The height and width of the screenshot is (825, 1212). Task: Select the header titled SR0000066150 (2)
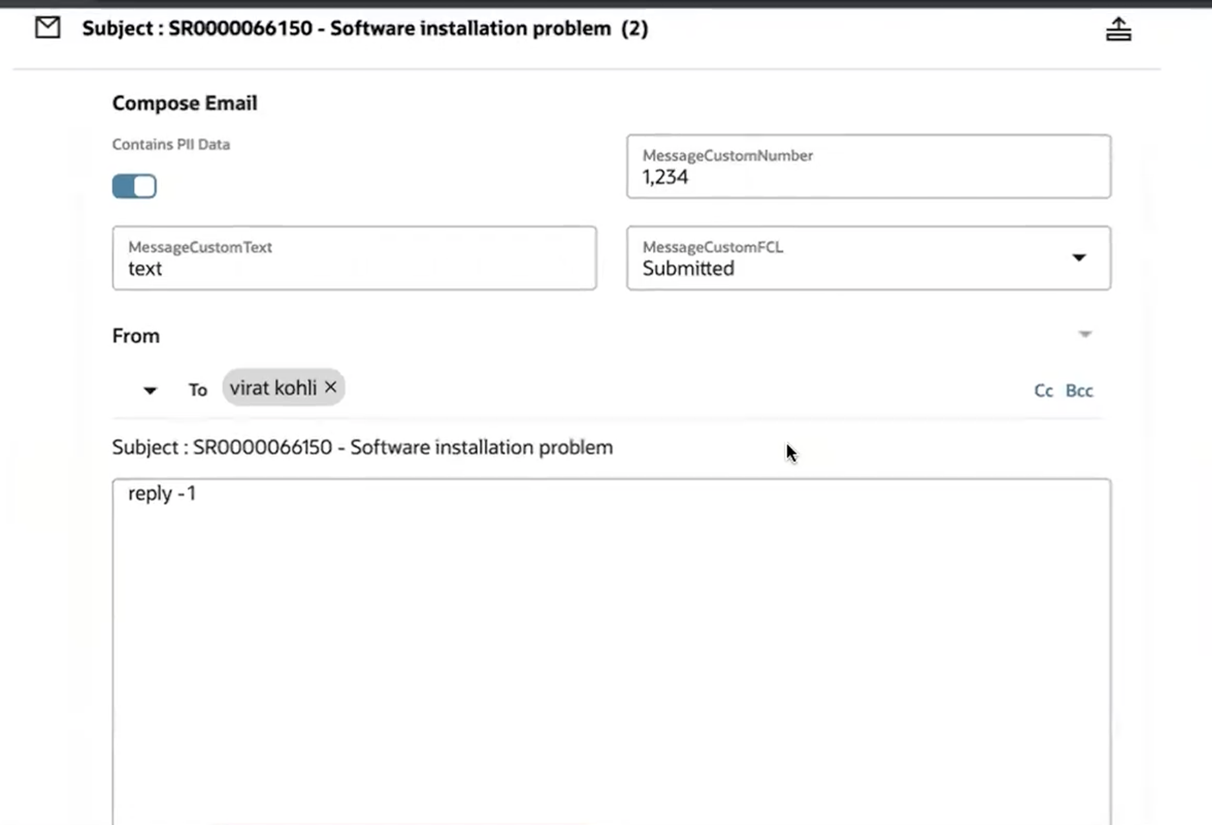364,28
